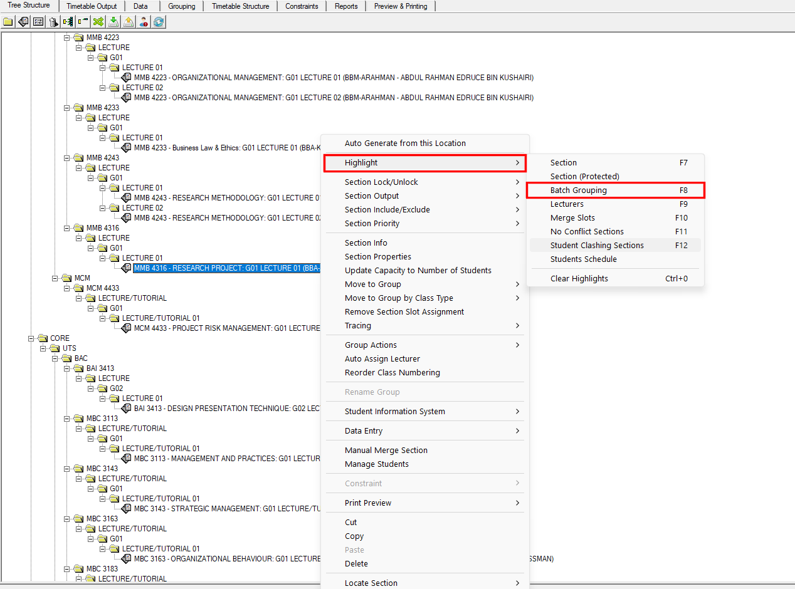795x589 pixels.
Task: Choose Manage Students from context menu
Action: (425, 464)
